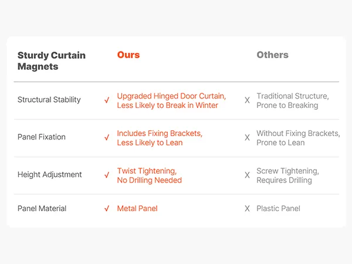This screenshot has height=264, width=352.
Task: Click the gray "Plastic Panel" text
Action: coord(278,208)
